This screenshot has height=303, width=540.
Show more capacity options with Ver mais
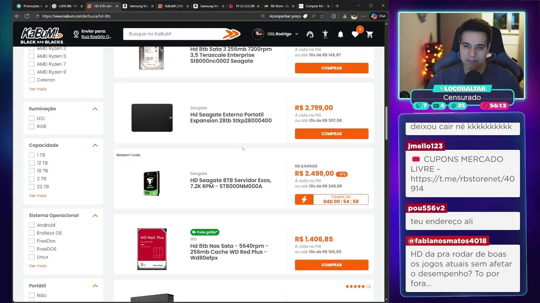(x=38, y=196)
